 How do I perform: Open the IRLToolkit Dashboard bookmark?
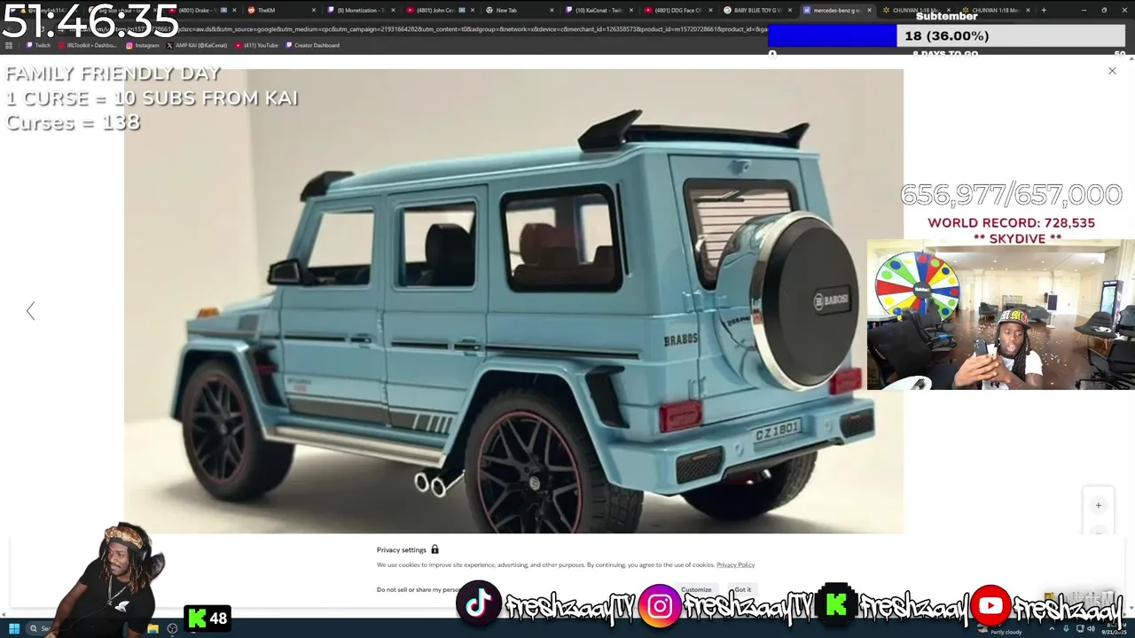pyautogui.click(x=88, y=45)
